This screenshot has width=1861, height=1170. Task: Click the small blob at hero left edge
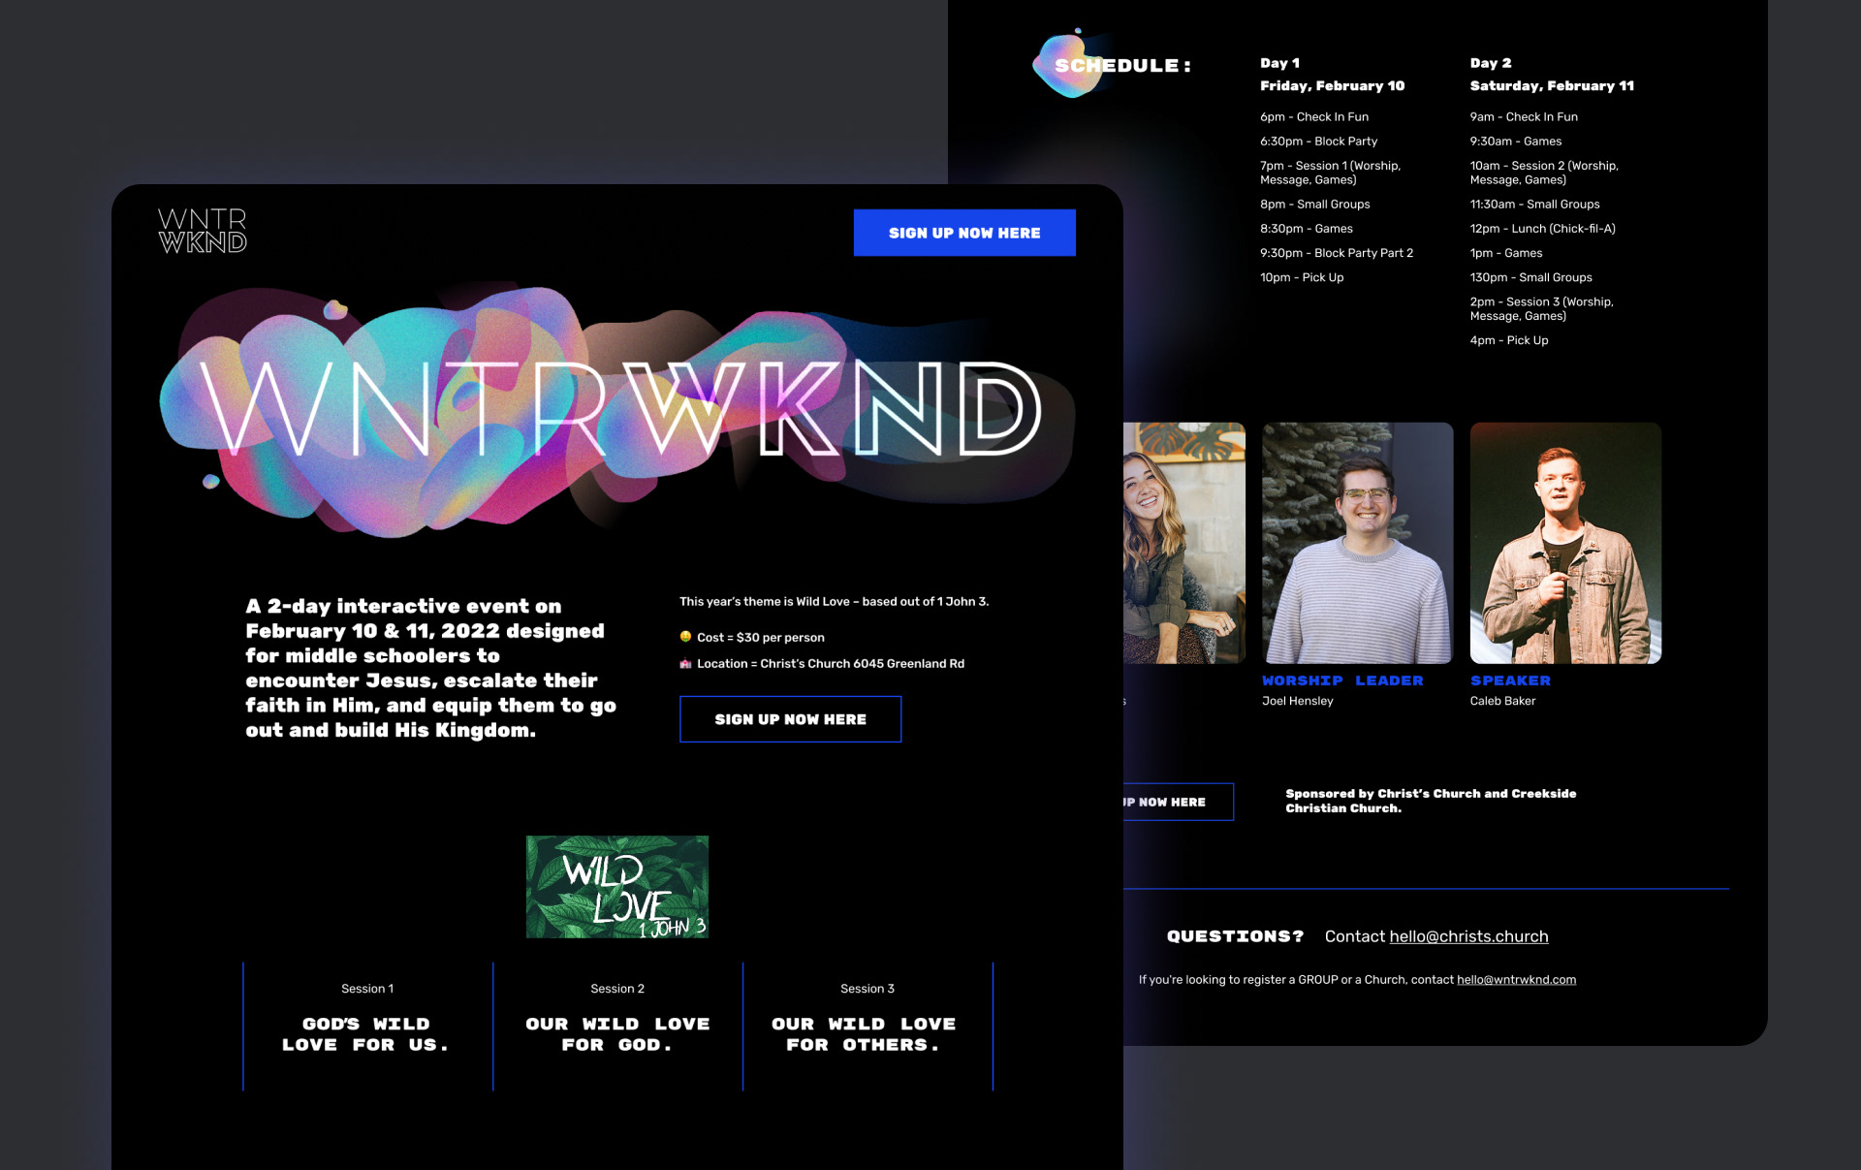point(210,481)
